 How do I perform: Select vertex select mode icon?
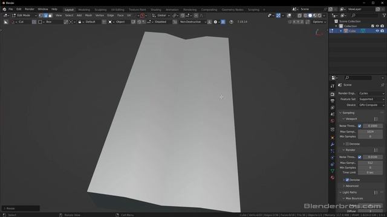[x=41, y=16]
